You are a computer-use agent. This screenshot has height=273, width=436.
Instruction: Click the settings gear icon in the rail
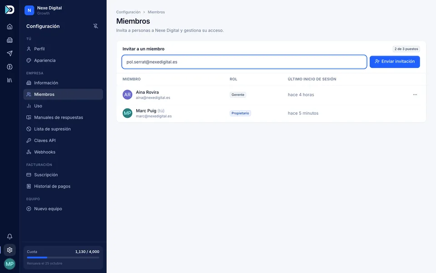click(x=10, y=250)
